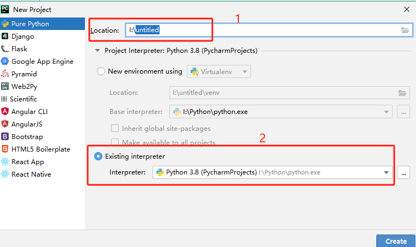Choose React Native project type
416x247 pixels.
point(42,174)
